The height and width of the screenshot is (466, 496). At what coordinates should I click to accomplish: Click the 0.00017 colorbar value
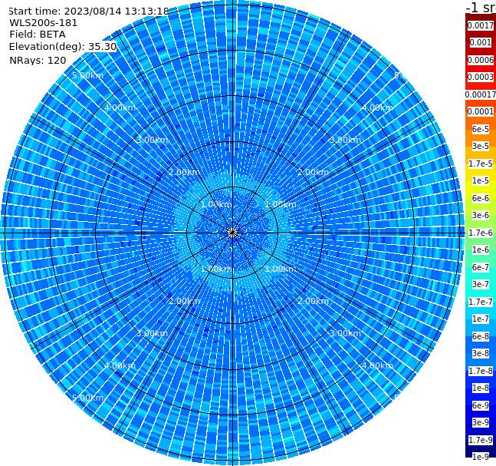481,94
